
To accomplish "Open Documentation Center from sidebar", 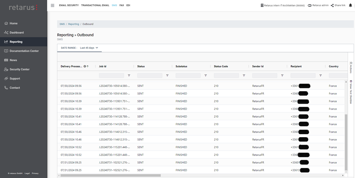I will tap(24, 51).
